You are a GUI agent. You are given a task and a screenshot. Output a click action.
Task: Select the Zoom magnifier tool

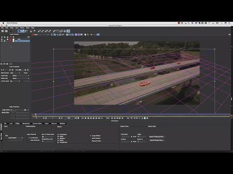click(34, 31)
